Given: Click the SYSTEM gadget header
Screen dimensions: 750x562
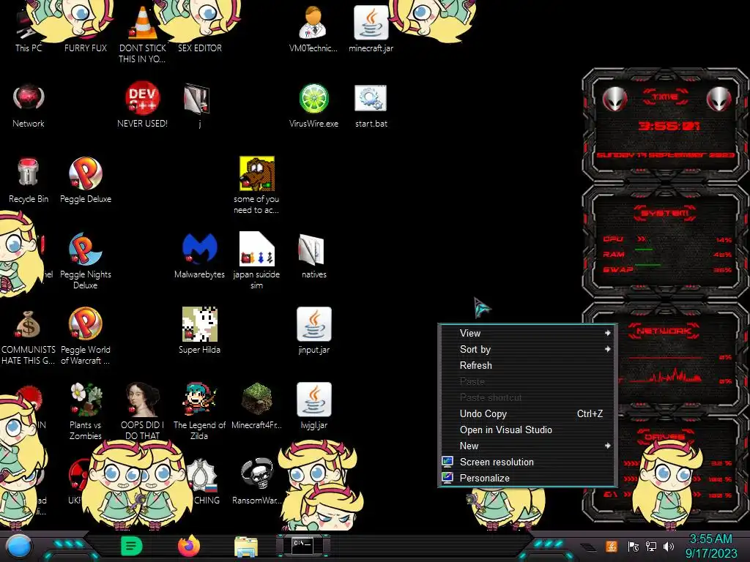Looking at the screenshot, I should (665, 213).
